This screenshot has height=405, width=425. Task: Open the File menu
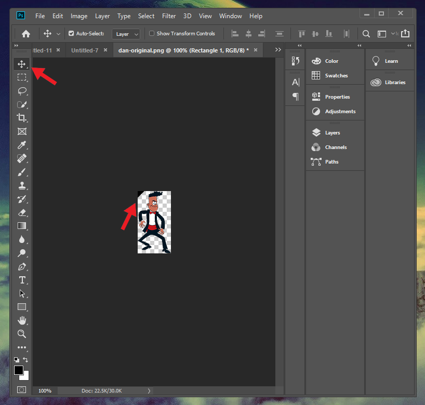coord(40,16)
